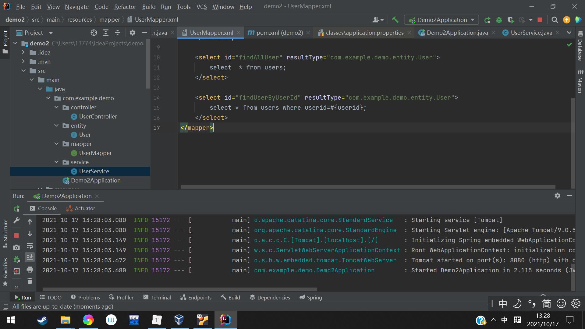Open Project panel gear options

pos(132,33)
